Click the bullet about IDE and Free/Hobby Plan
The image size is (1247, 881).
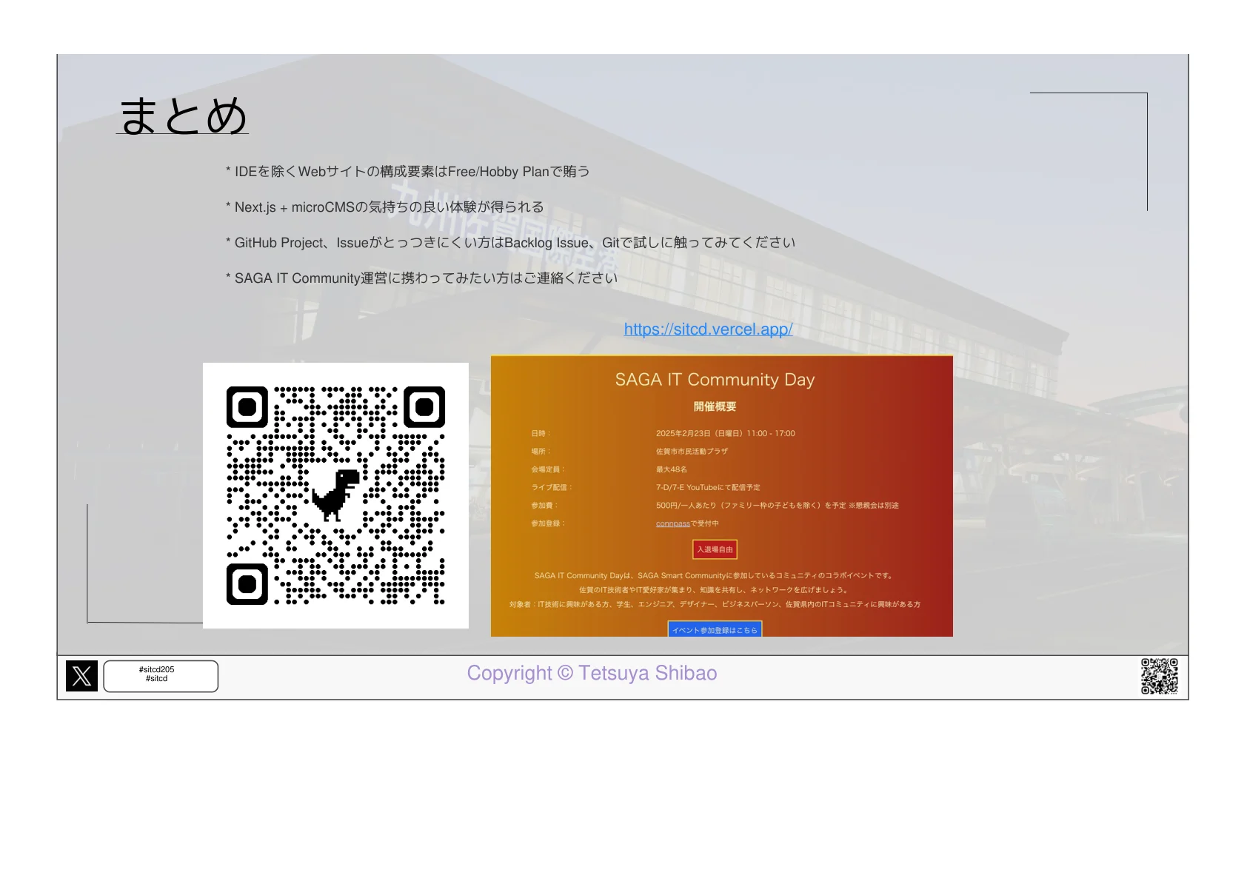(408, 172)
